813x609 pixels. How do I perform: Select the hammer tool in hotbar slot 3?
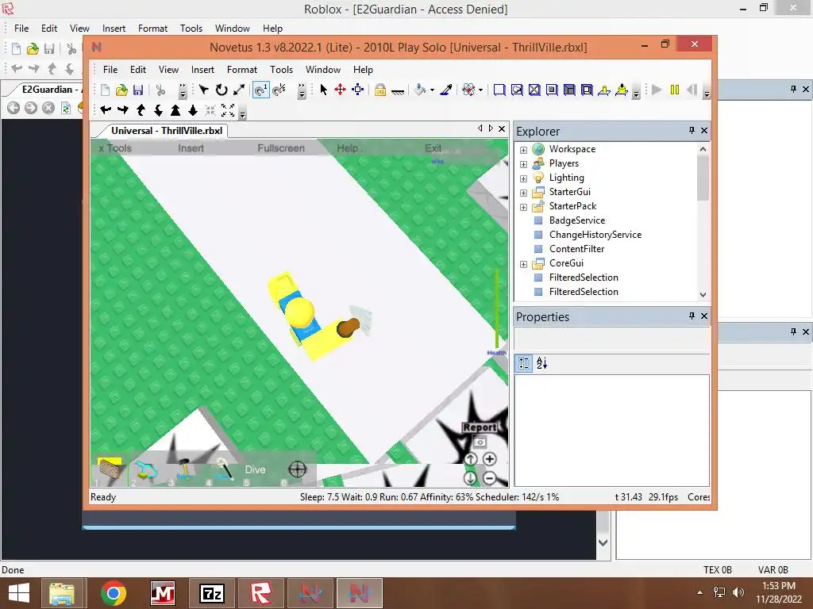(x=183, y=469)
